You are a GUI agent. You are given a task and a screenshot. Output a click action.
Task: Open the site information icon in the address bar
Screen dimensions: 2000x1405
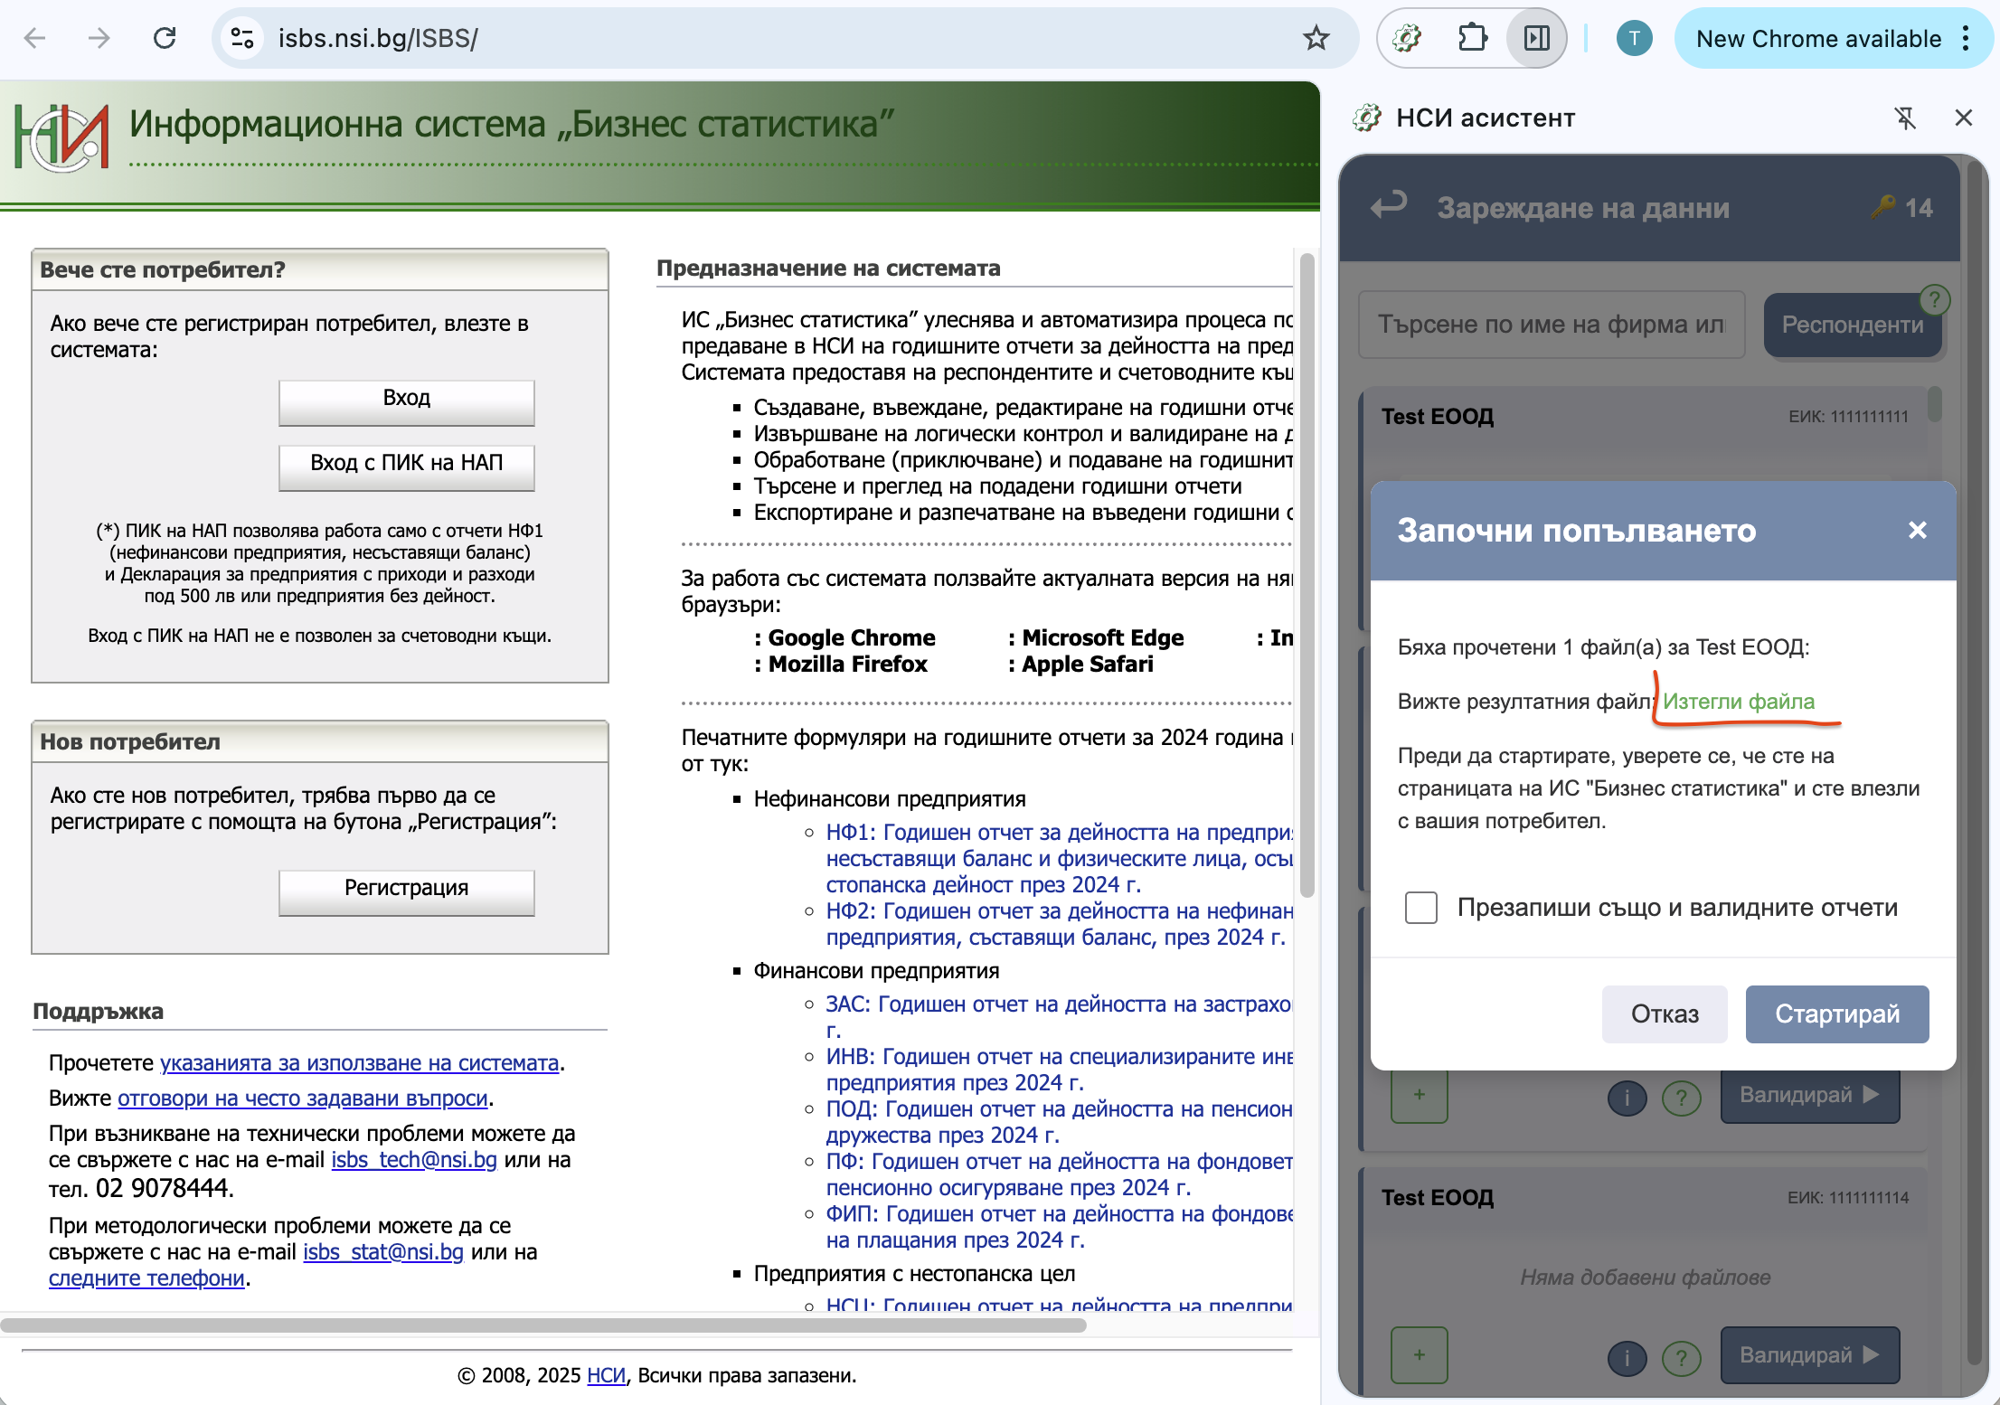(x=242, y=38)
